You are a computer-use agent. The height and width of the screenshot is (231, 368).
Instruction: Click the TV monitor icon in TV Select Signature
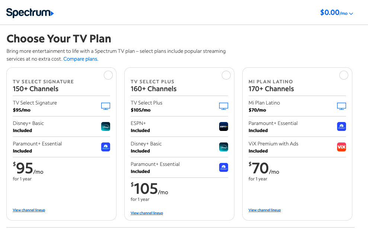pos(106,106)
